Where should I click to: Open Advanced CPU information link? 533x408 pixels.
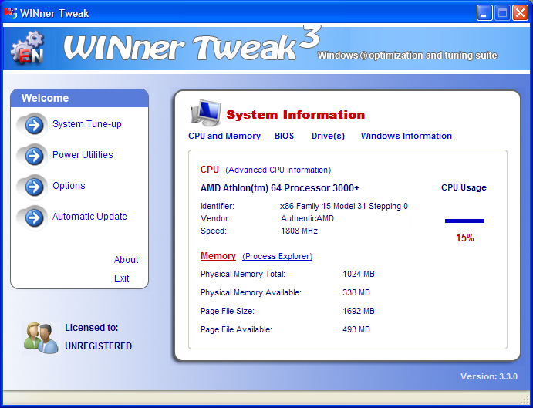278,170
